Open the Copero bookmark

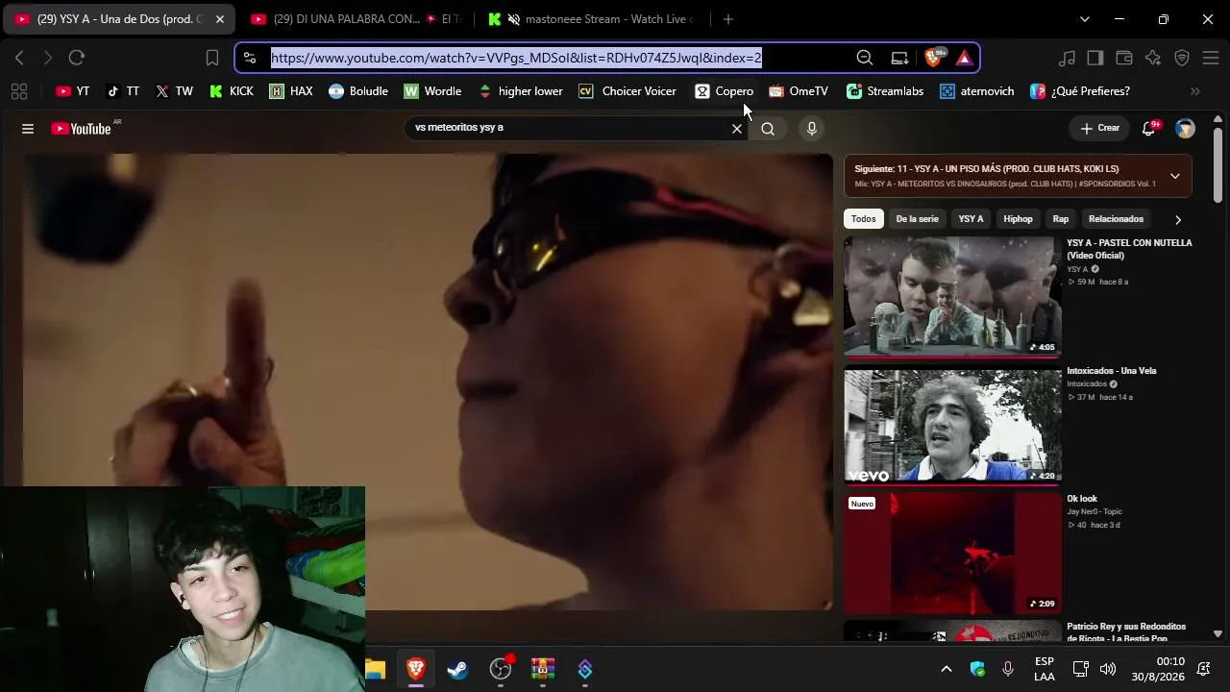click(725, 91)
